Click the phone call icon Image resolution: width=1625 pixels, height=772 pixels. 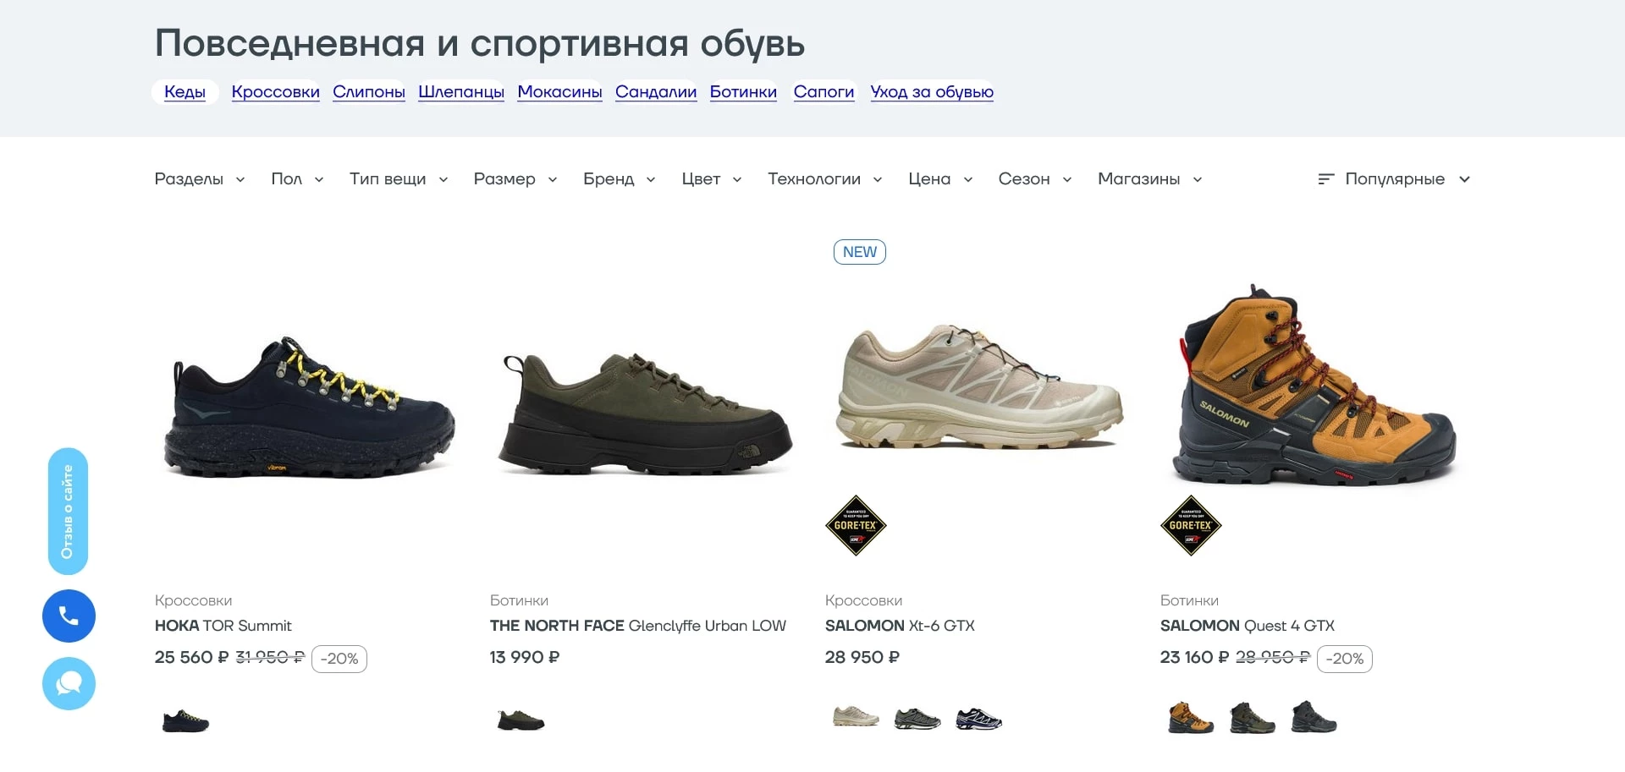[x=69, y=616]
